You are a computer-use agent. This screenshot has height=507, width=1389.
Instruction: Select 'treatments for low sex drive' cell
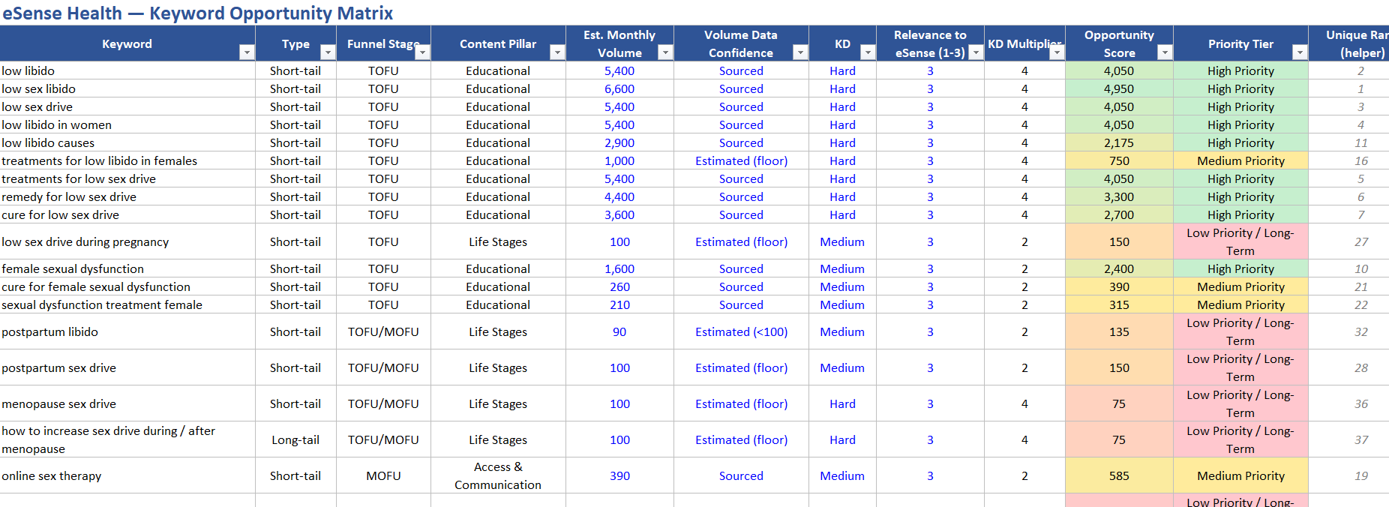(x=127, y=178)
